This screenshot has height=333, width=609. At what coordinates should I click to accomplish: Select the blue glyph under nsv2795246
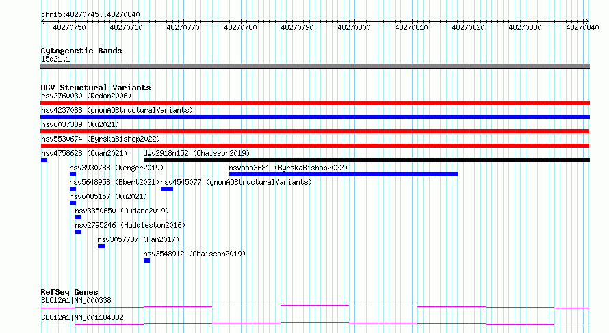tap(78, 232)
